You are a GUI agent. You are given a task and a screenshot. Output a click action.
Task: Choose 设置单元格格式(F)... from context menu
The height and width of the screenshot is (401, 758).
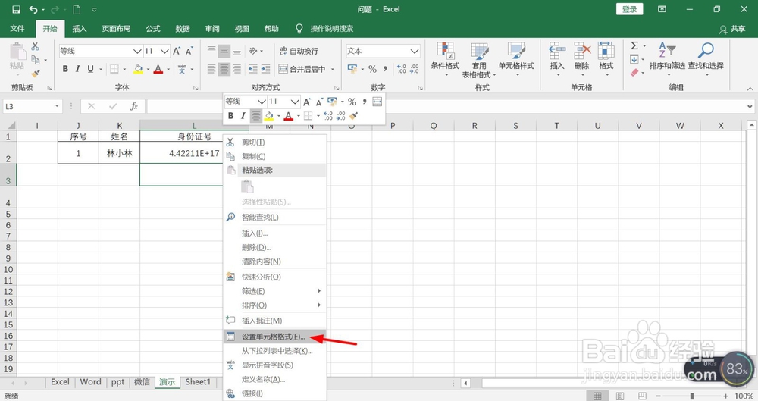[274, 337]
